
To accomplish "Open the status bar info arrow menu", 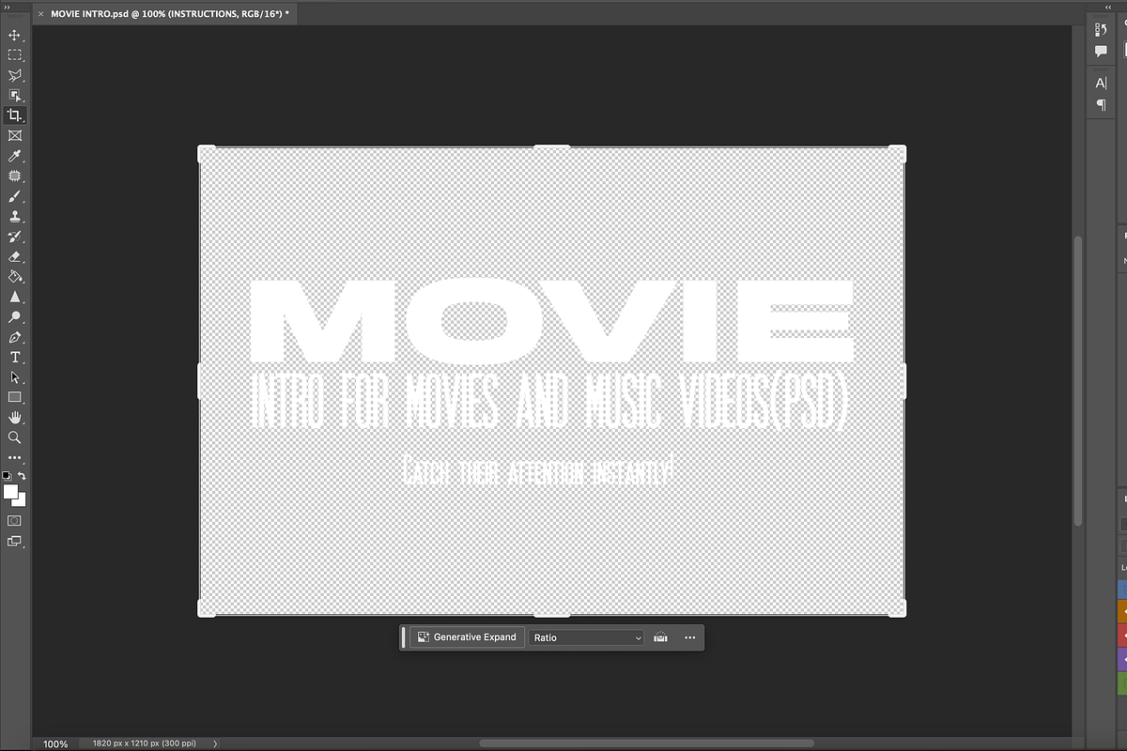I will [x=215, y=743].
